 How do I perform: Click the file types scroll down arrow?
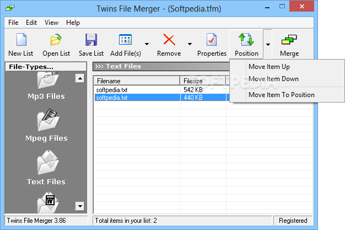point(80,206)
